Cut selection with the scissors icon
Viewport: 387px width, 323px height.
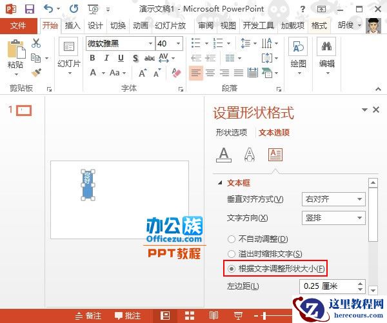click(x=36, y=43)
